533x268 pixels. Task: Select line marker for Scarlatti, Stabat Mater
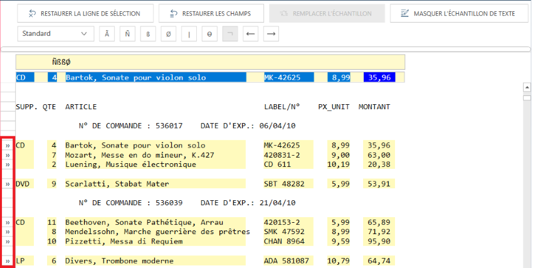8,185
